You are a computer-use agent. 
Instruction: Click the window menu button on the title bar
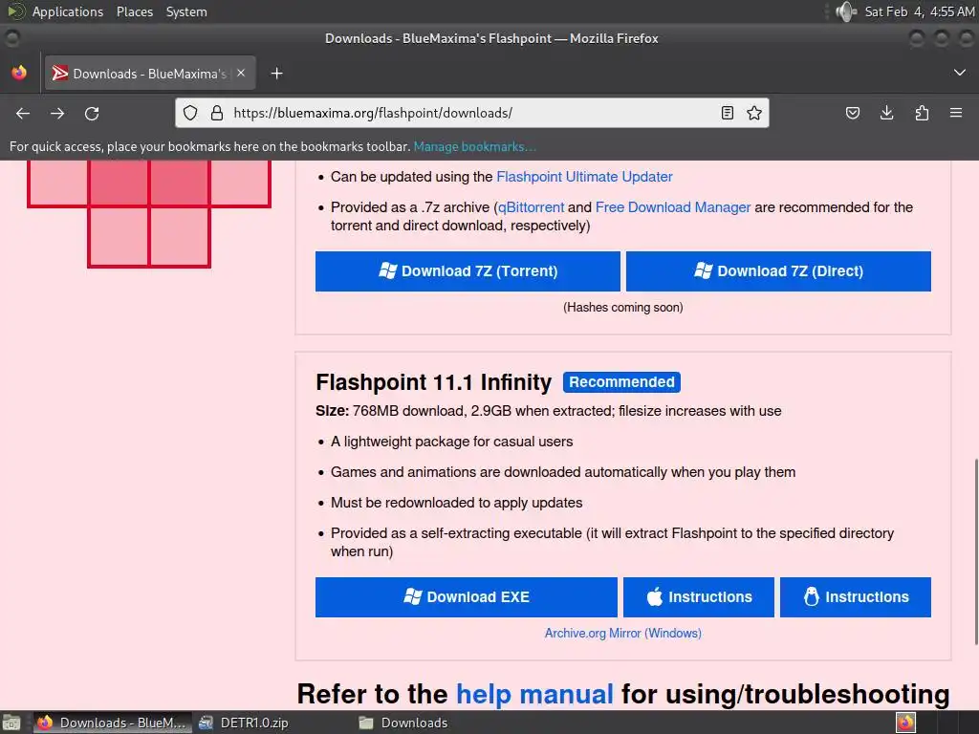pos(12,38)
